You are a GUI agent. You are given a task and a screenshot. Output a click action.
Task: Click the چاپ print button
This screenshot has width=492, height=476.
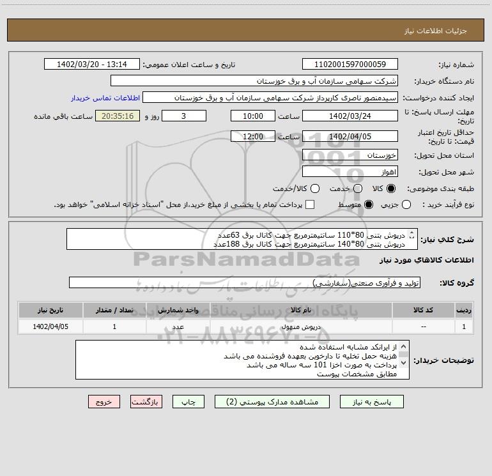click(188, 402)
